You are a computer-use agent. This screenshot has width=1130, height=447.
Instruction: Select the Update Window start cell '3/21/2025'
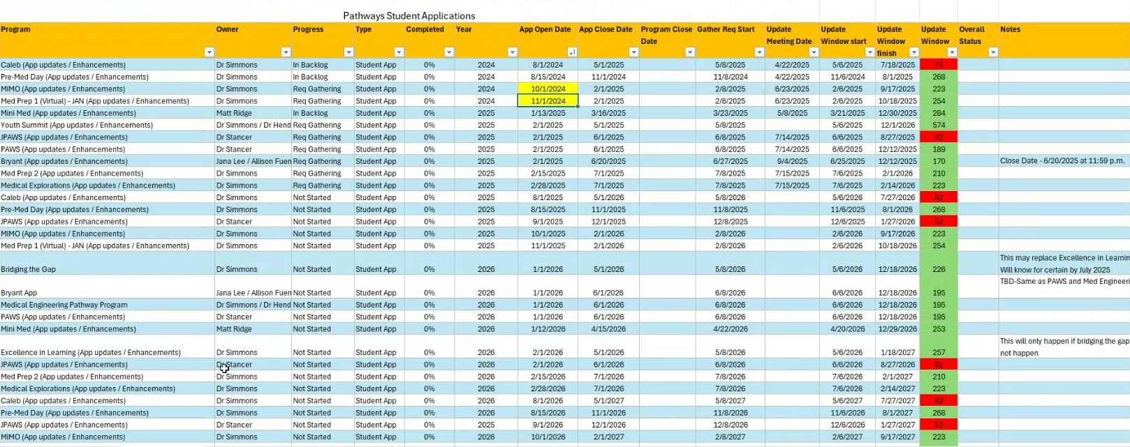coord(847,113)
